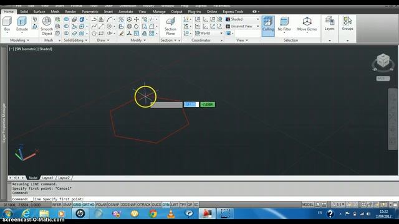This screenshot has height=224, width=399.
Task: Click the Smooth Object mesh tool
Action: click(47, 26)
